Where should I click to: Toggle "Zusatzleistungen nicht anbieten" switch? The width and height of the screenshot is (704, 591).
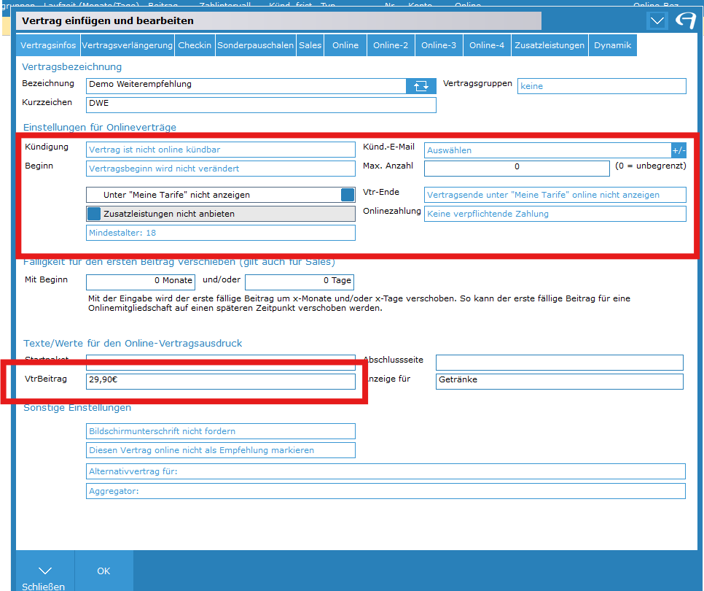(x=94, y=214)
